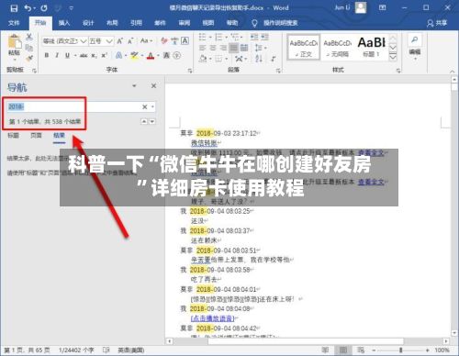The height and width of the screenshot is (356, 459).
Task: Switch to the Headings tab in navigation pane
Action: click(x=13, y=136)
